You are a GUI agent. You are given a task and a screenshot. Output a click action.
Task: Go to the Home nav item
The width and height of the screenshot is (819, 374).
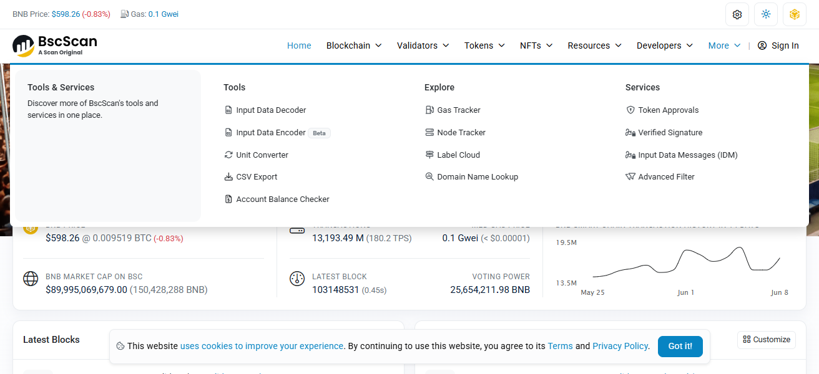[x=299, y=46]
